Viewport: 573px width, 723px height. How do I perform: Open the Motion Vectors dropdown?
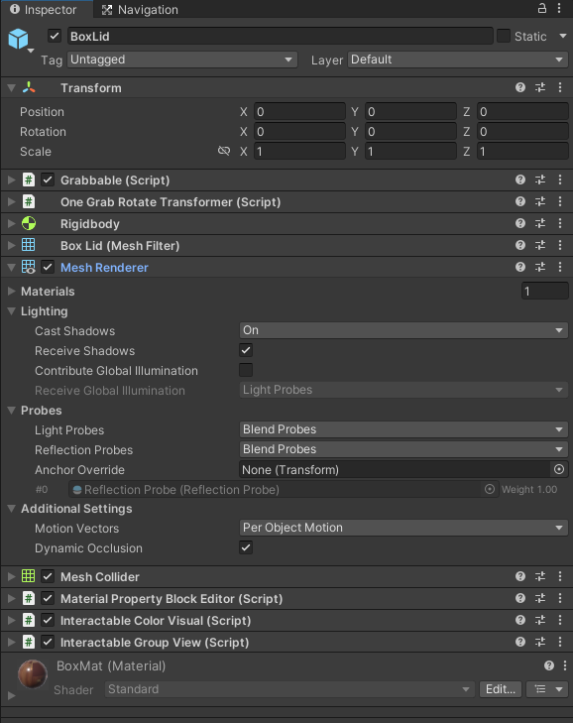pos(403,528)
